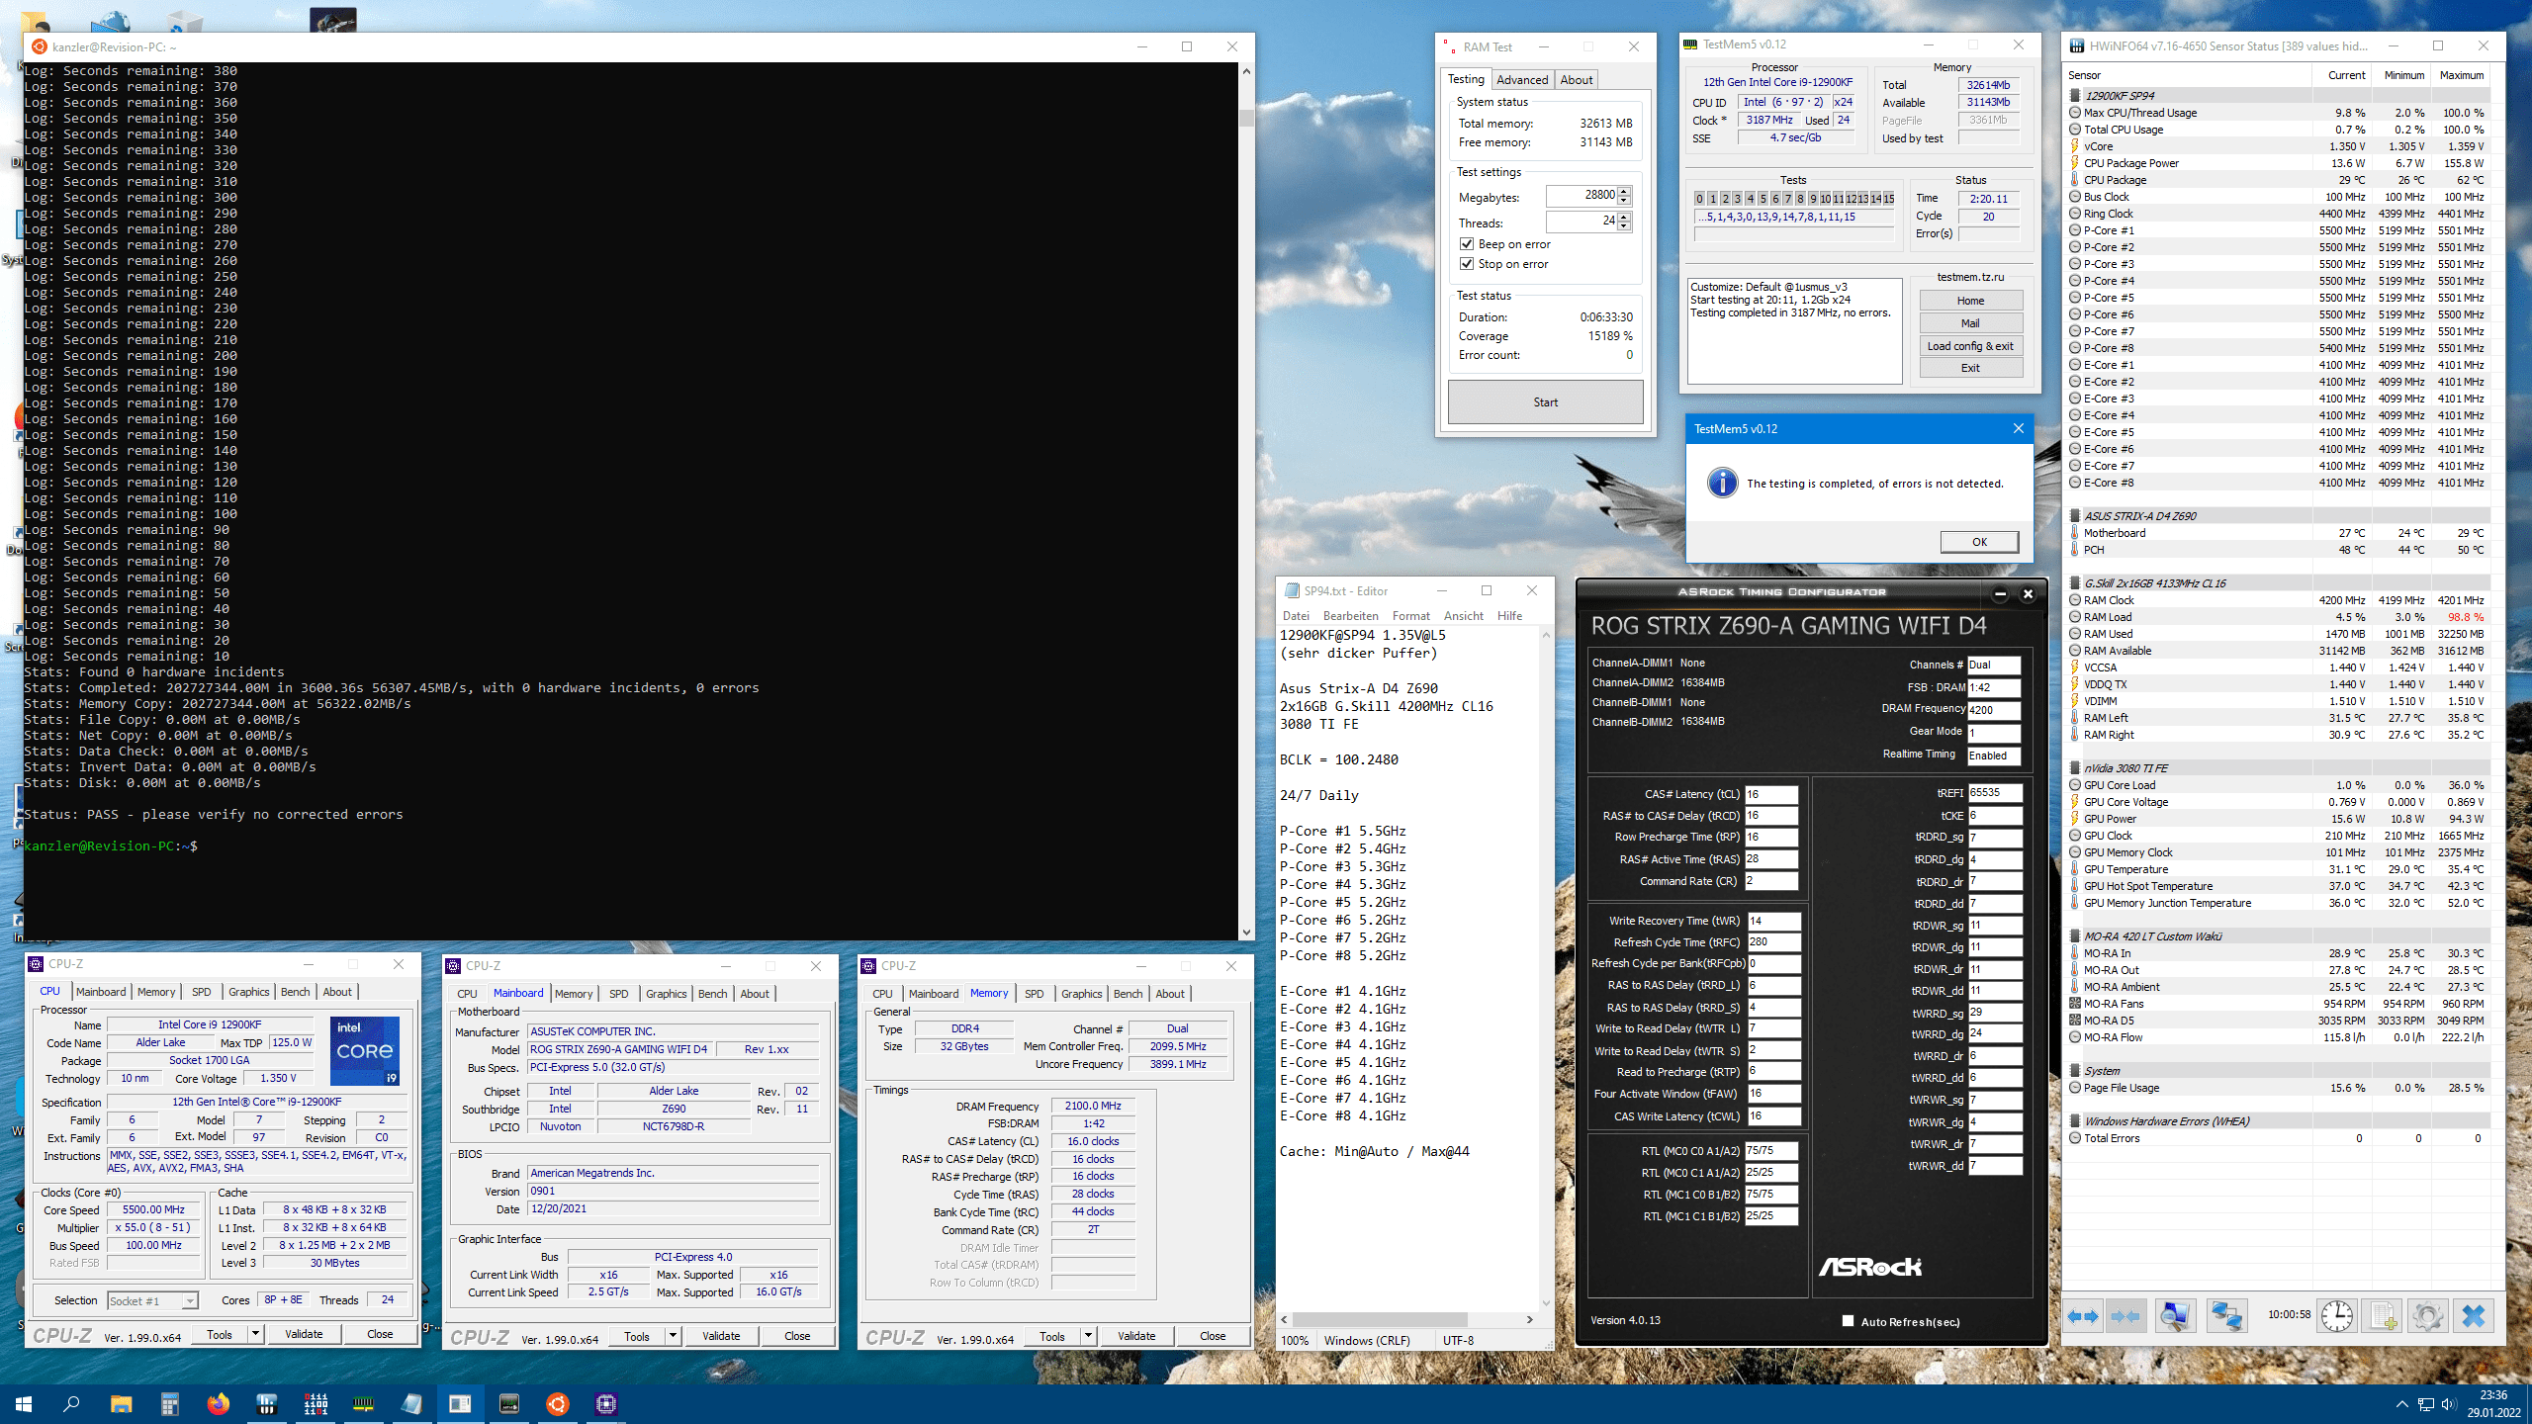Viewport: 2532px width, 1424px height.
Task: Select SPD tab in CPU-Z Memory window
Action: [1034, 994]
